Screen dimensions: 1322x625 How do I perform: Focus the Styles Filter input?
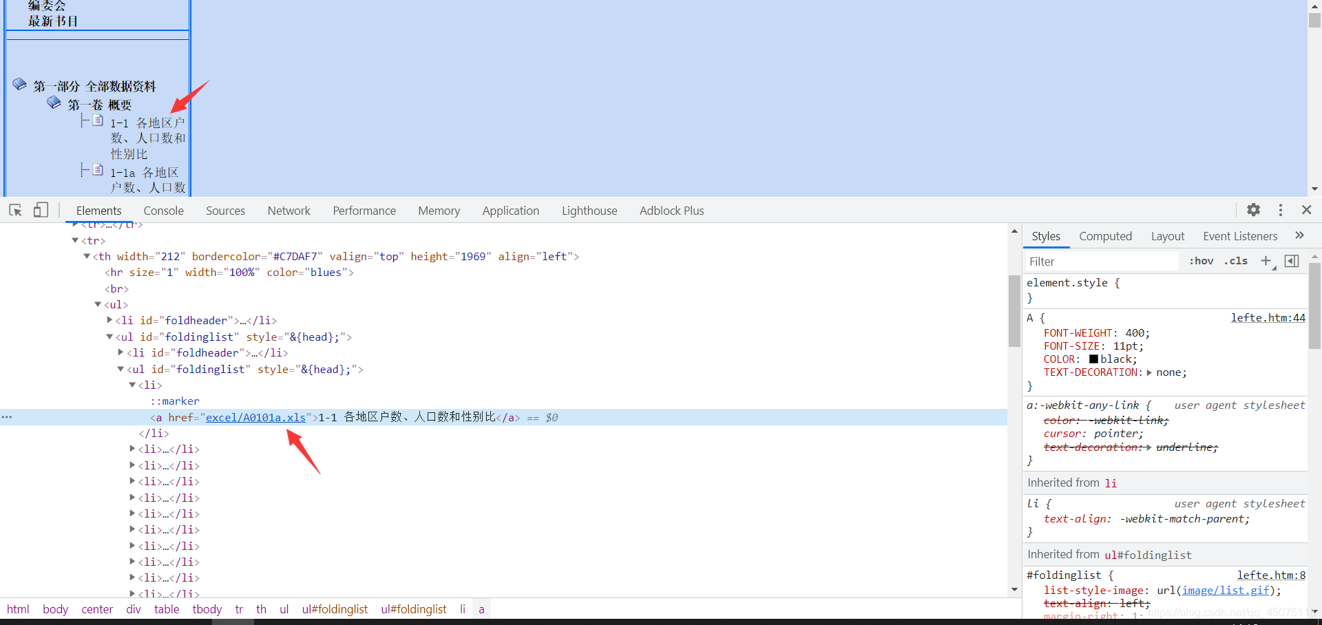point(1102,262)
